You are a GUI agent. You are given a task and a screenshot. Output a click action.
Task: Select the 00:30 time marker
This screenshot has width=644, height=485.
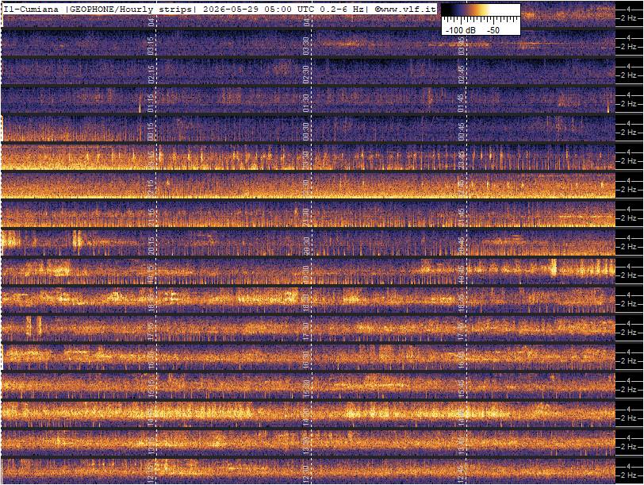click(x=306, y=131)
